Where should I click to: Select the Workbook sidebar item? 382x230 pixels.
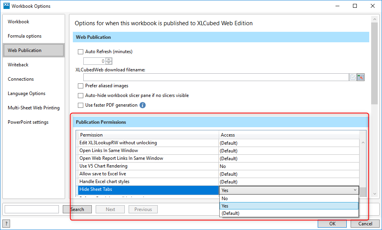point(18,21)
